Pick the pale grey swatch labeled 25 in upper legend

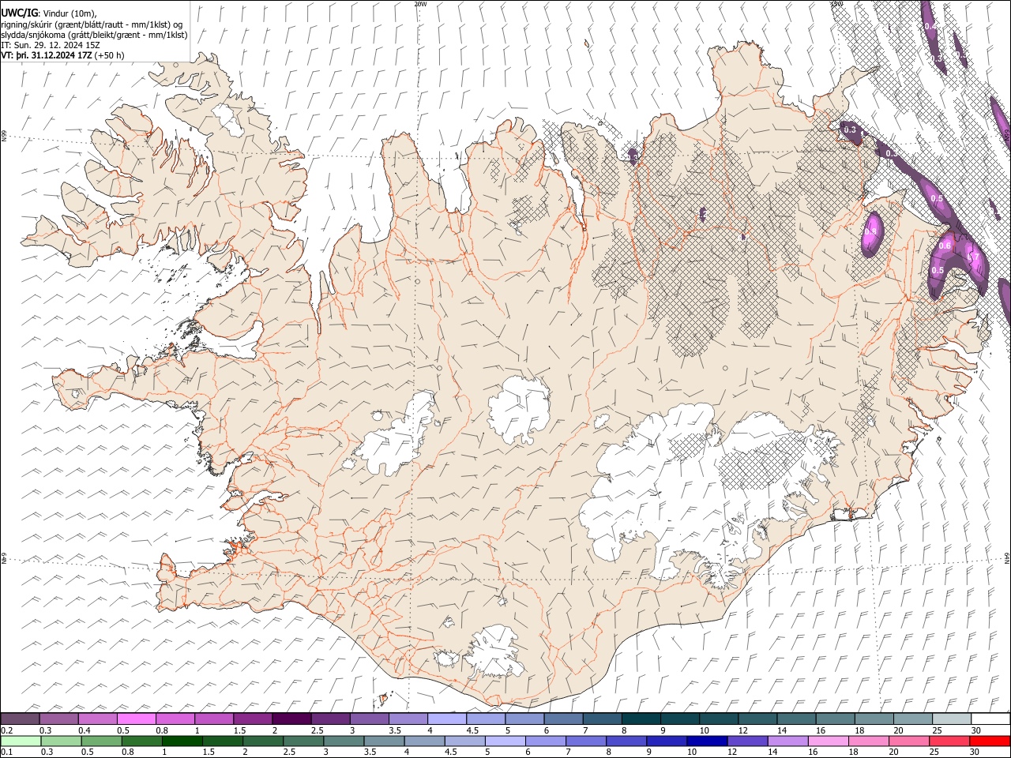pos(953,719)
